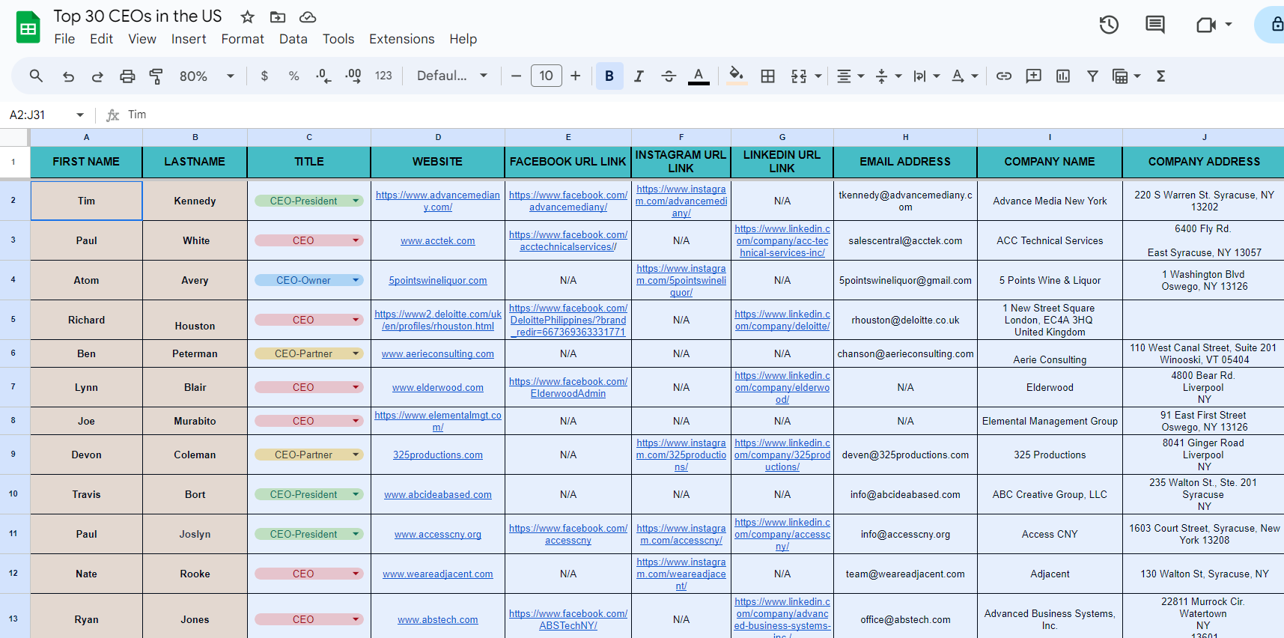Open the View menu
The image size is (1284, 638).
click(142, 39)
